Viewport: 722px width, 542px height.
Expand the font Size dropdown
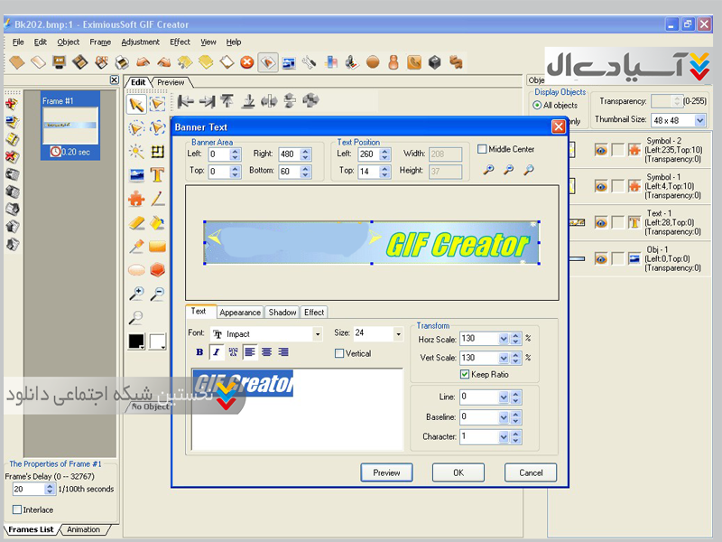[397, 334]
